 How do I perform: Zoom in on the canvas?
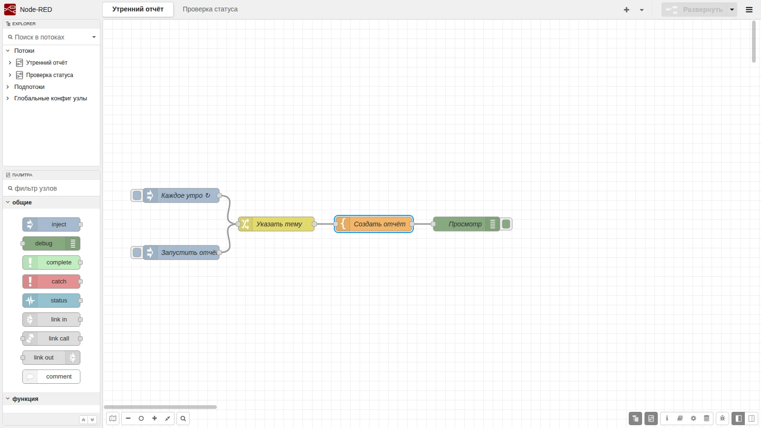click(155, 418)
